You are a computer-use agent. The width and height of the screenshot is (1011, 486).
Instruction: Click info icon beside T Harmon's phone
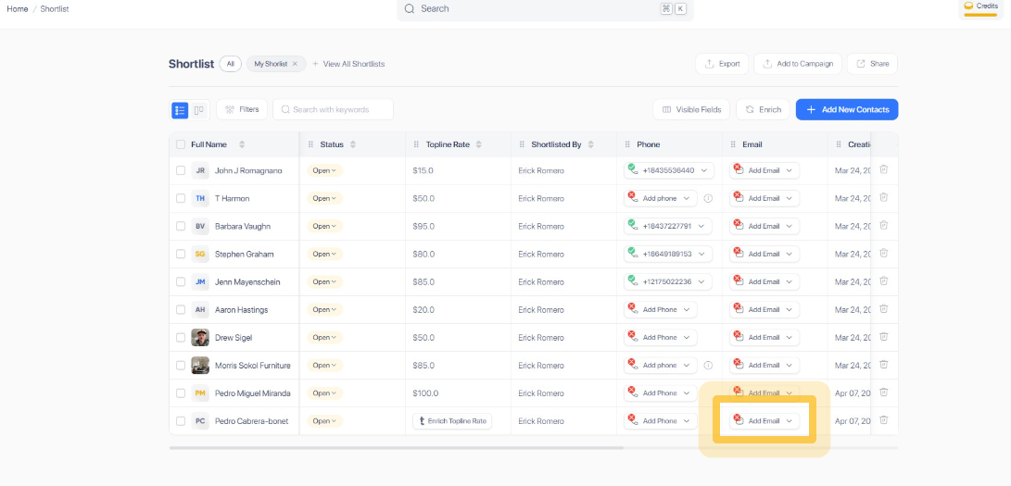(x=708, y=198)
